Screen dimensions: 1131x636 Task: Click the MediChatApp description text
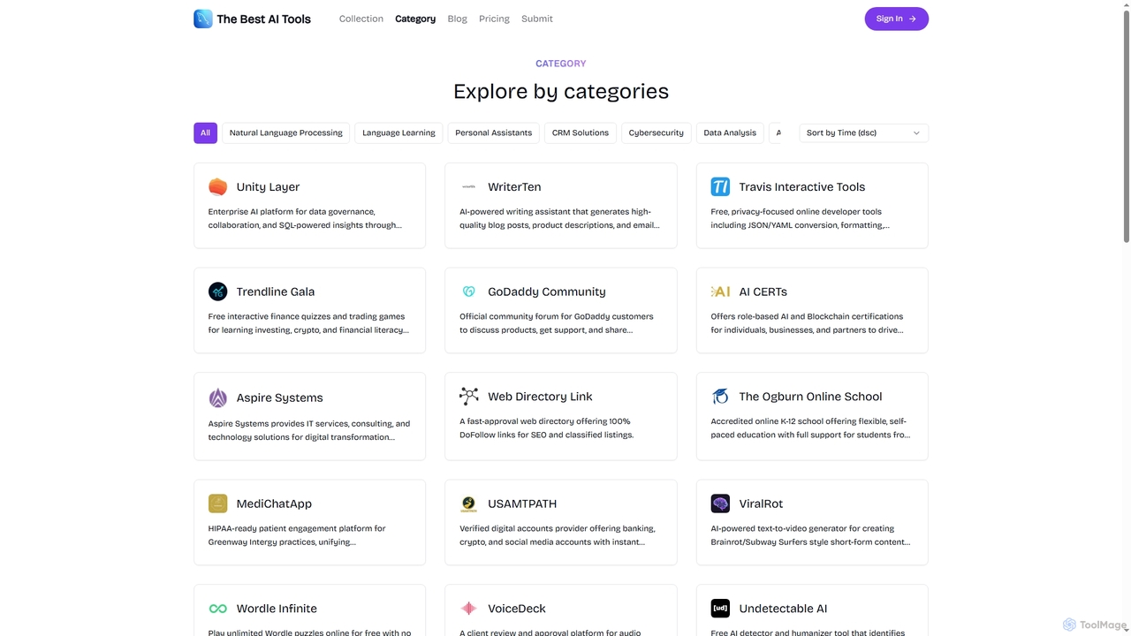297,535
